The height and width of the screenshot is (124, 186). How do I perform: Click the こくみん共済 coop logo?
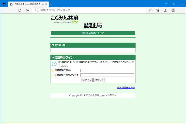(x=65, y=19)
